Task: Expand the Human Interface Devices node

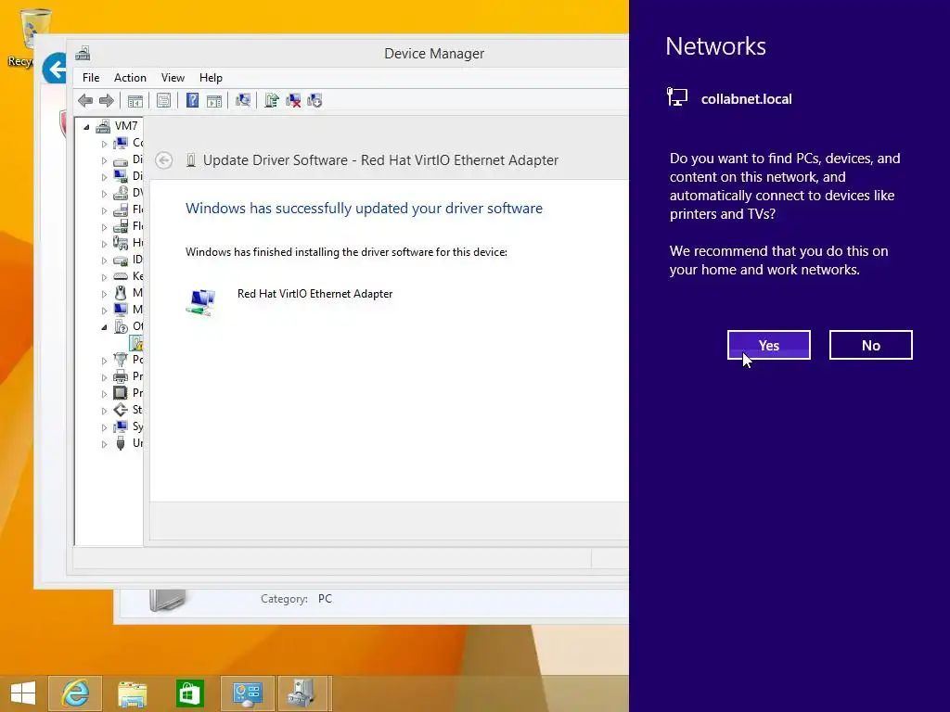Action: pyautogui.click(x=104, y=244)
